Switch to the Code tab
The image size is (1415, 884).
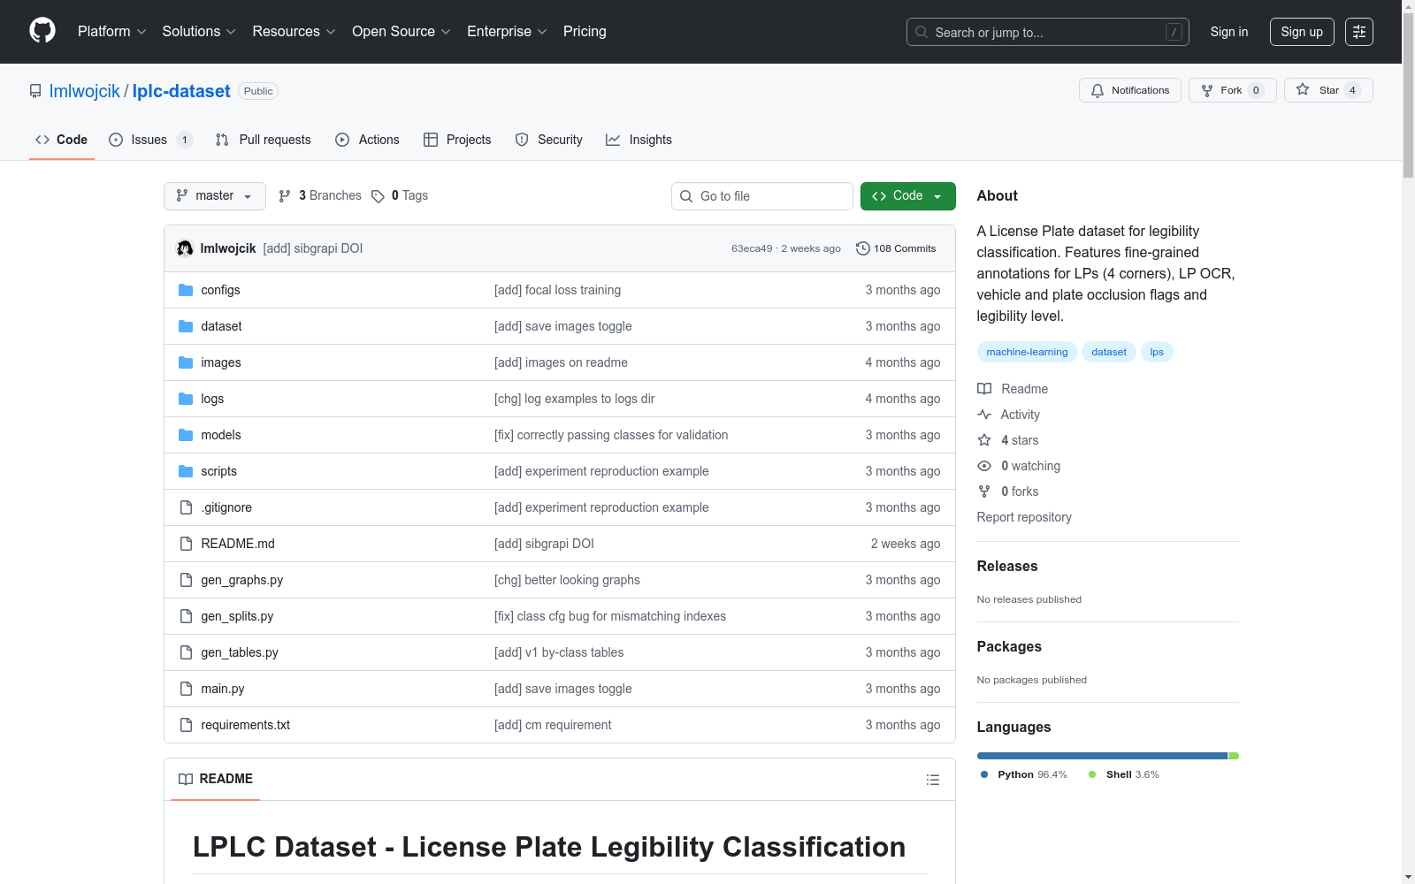[62, 140]
